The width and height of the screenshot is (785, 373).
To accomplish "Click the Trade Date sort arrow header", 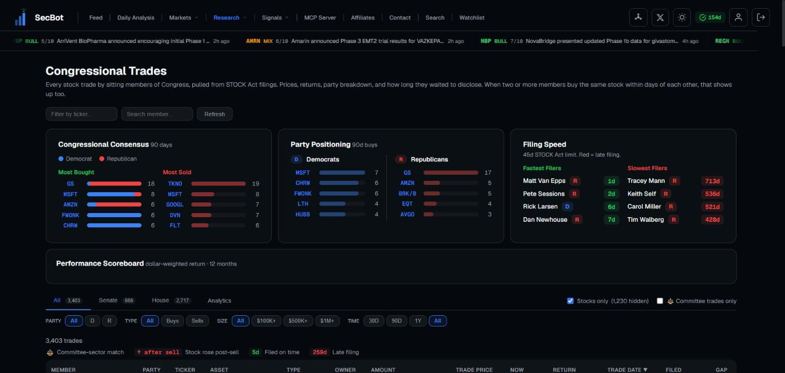I will (627, 369).
